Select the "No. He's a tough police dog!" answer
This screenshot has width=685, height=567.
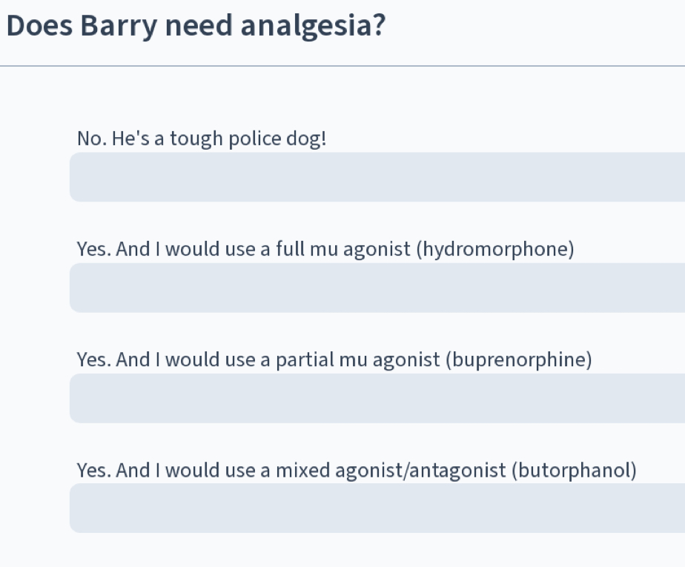click(201, 139)
